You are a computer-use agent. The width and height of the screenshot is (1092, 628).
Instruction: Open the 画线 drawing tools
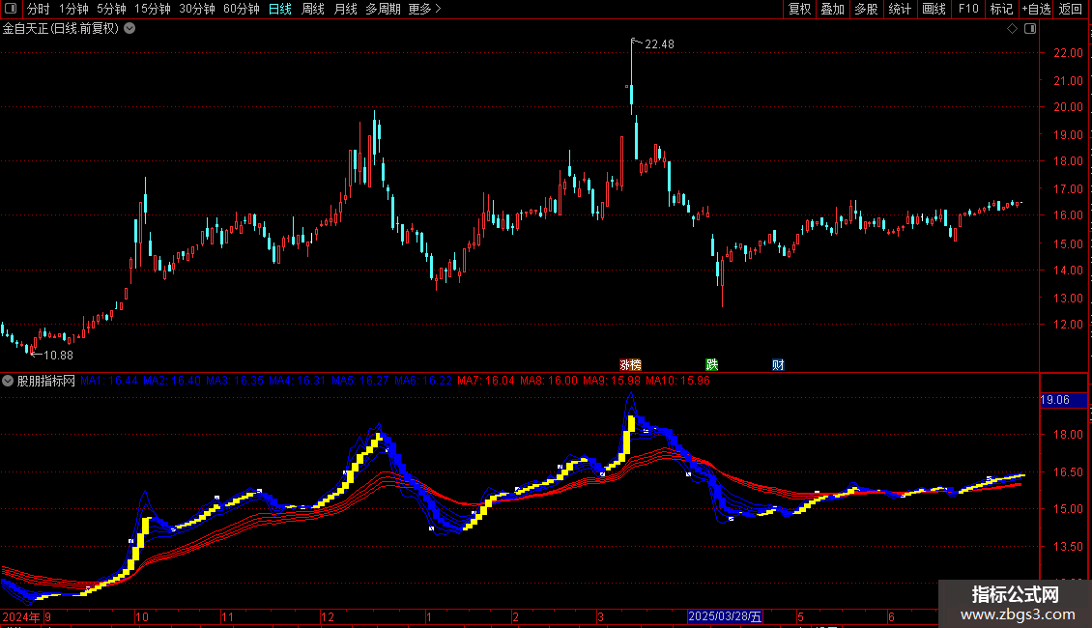[934, 9]
